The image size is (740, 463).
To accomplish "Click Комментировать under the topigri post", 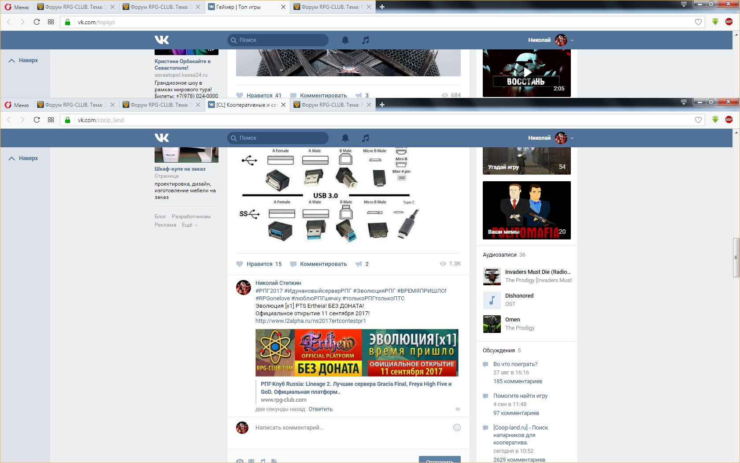I will (318, 95).
